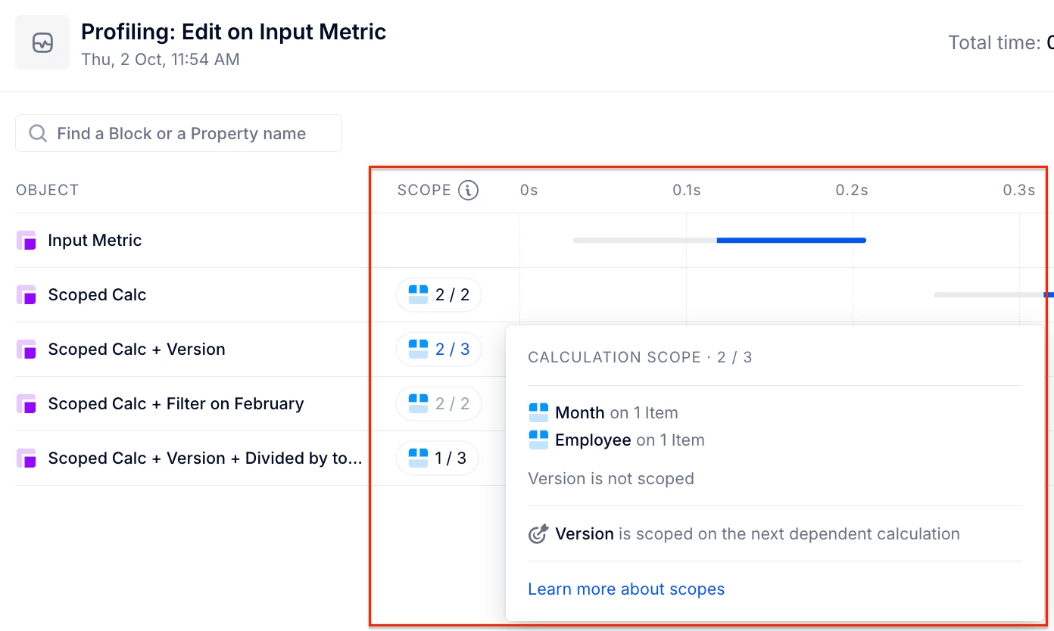Click the Filter on February row icon

(x=27, y=404)
